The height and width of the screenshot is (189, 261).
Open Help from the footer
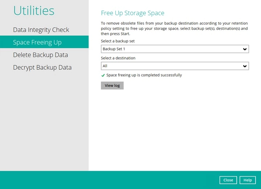pos(248,180)
